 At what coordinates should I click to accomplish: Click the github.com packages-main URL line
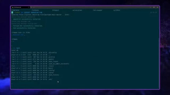(40, 15)
